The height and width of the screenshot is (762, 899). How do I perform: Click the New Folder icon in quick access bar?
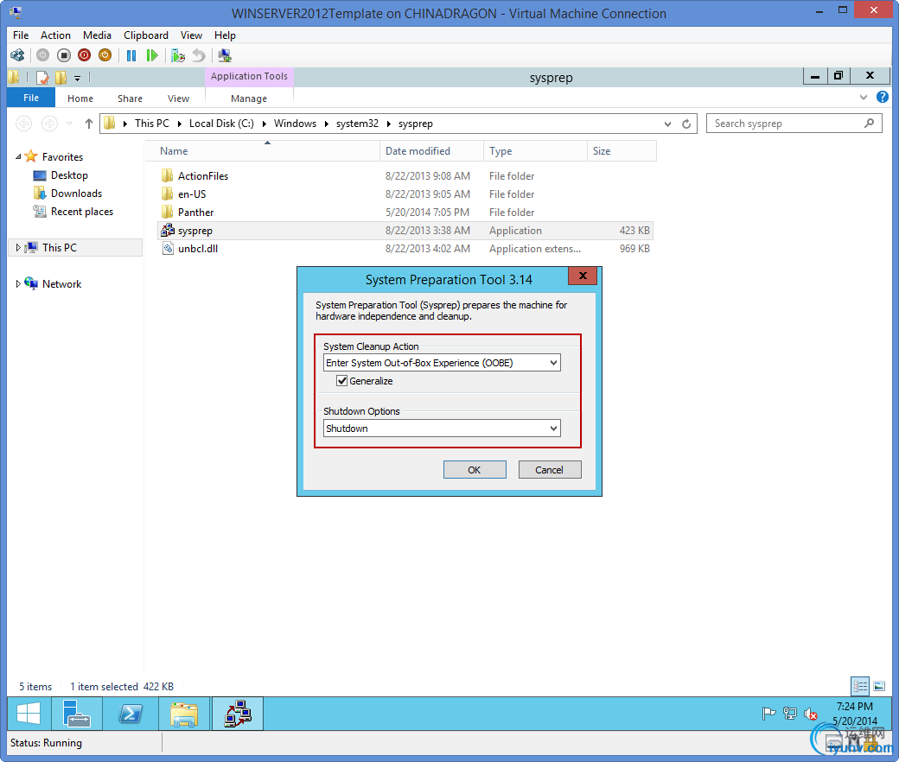(61, 78)
